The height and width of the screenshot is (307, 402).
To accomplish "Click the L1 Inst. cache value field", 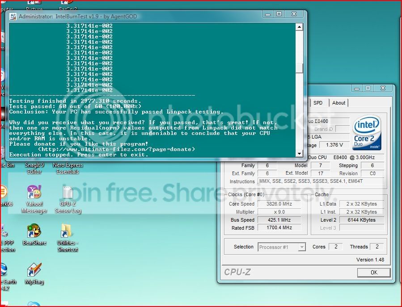I will [361, 212].
